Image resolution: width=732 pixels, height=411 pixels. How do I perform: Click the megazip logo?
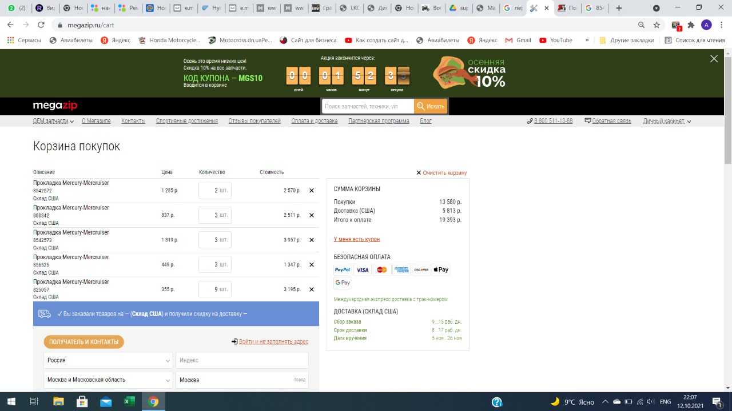click(x=55, y=106)
